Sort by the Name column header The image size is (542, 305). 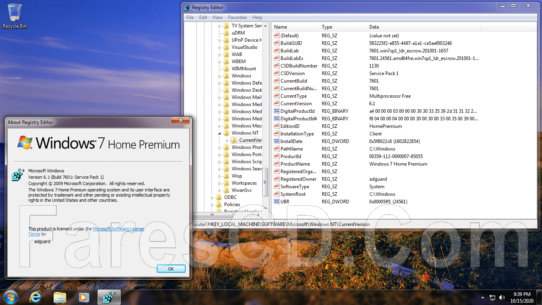296,27
